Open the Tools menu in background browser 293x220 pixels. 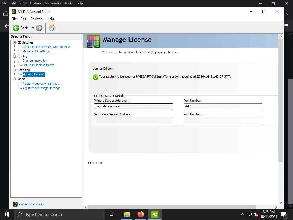(x=68, y=3)
